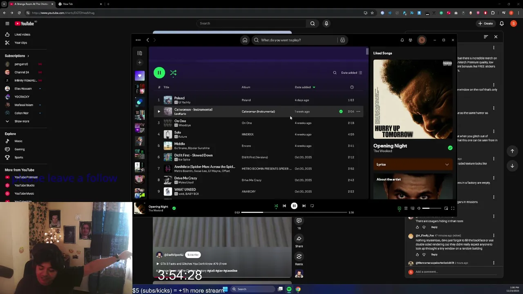The height and width of the screenshot is (294, 523).
Task: Subscribe to @DarkViperAU channel
Action: click(x=193, y=255)
